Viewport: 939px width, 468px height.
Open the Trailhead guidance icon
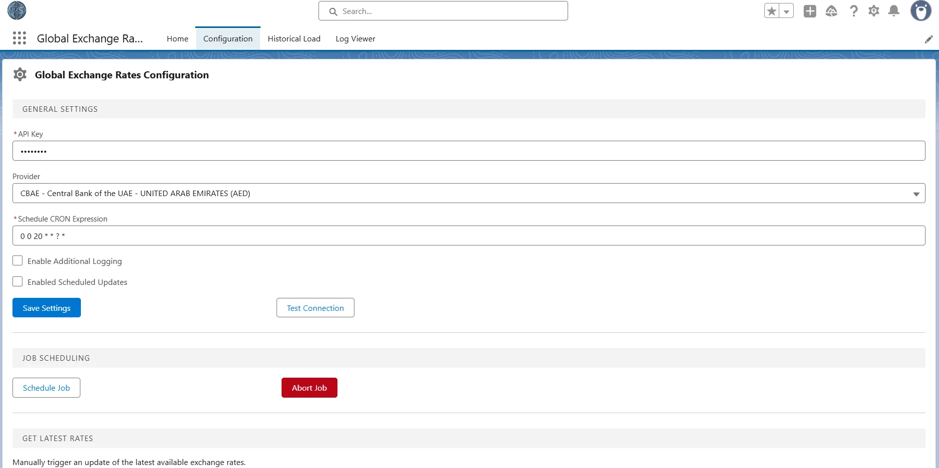831,11
